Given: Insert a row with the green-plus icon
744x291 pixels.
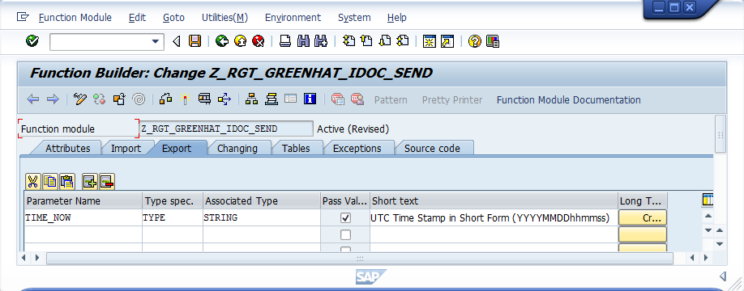Looking at the screenshot, I should tap(90, 181).
